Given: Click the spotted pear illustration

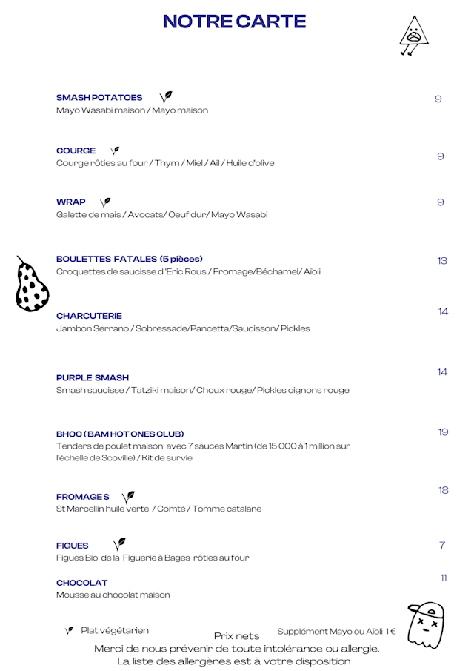Looking at the screenshot, I should click(32, 285).
